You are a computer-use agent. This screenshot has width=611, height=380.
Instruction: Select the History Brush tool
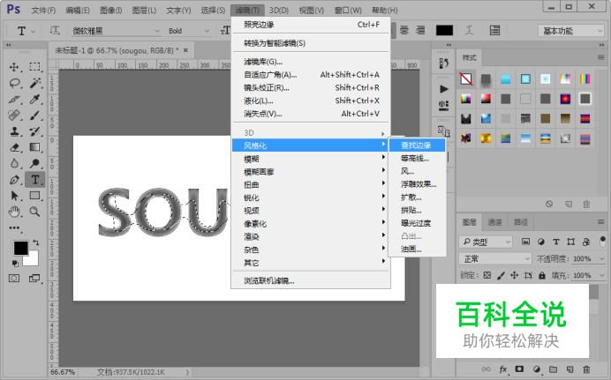pos(34,131)
